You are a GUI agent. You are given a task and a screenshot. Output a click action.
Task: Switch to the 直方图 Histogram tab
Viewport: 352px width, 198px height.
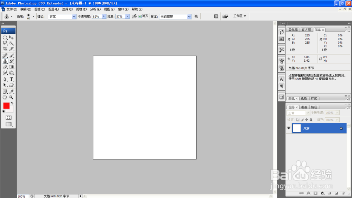tap(306, 30)
